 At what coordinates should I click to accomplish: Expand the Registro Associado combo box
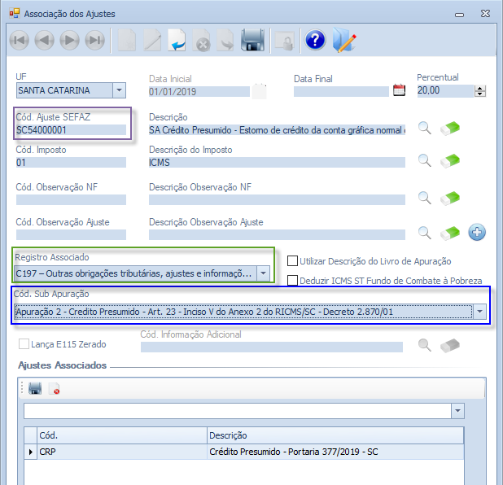point(263,273)
